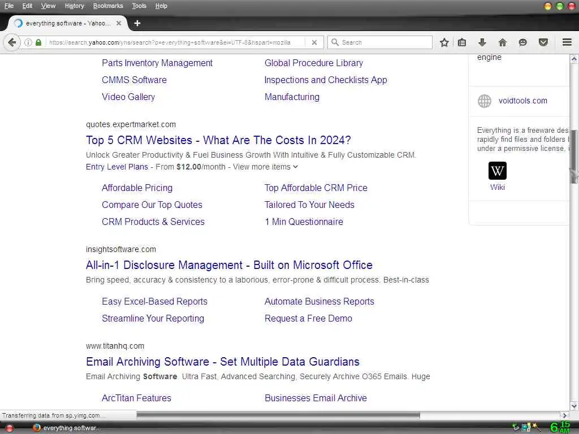The height and width of the screenshot is (434, 579).
Task: Open the View menu
Action: [x=49, y=6]
